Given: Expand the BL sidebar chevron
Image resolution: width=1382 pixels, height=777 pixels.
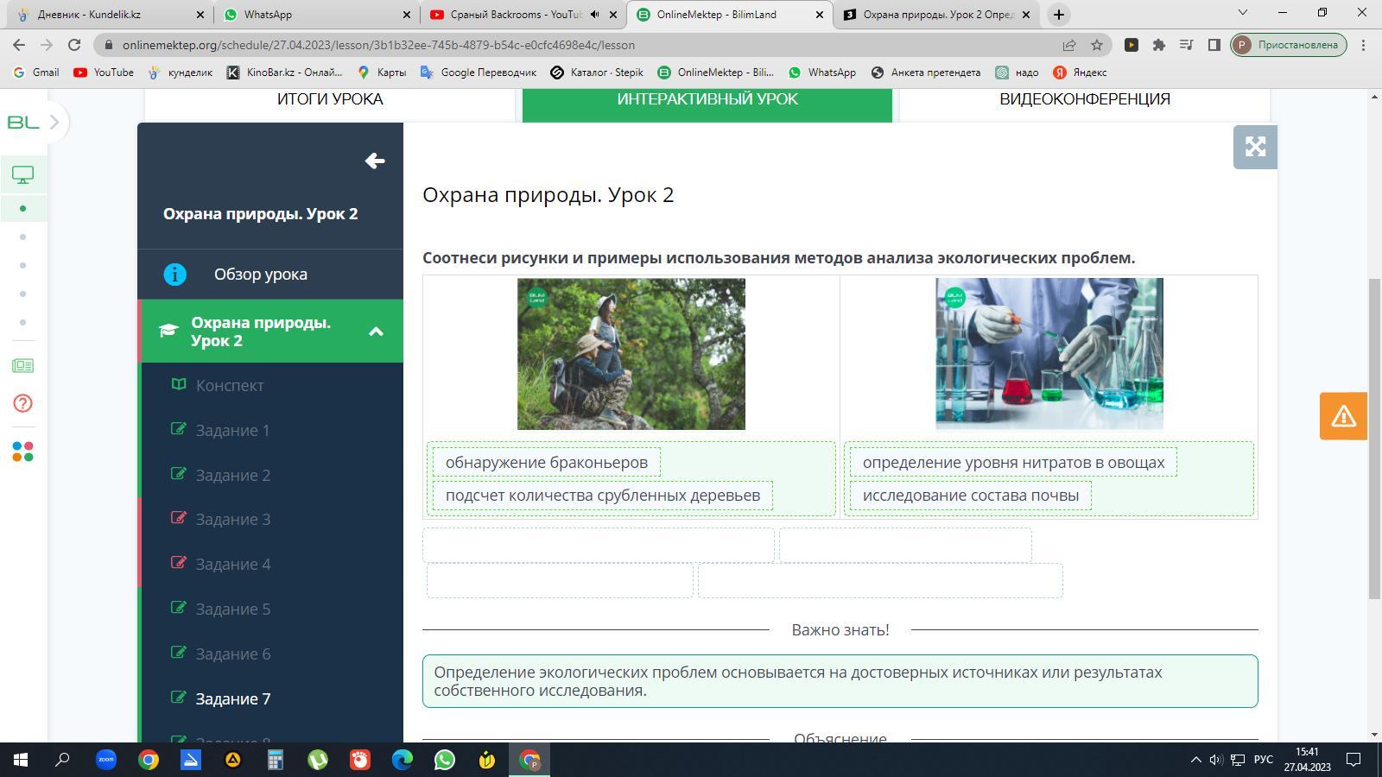Looking at the screenshot, I should pyautogui.click(x=54, y=123).
